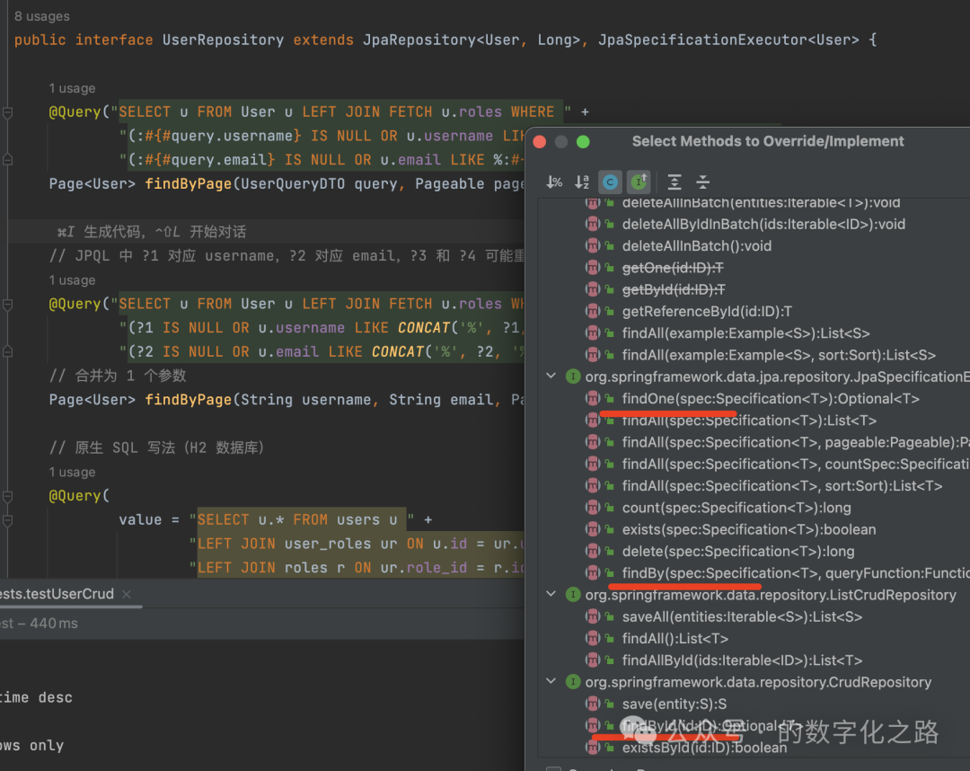The width and height of the screenshot is (970, 771).
Task: Select findOne(spec:Specification<T>):Optional<T> method
Action: coord(771,398)
